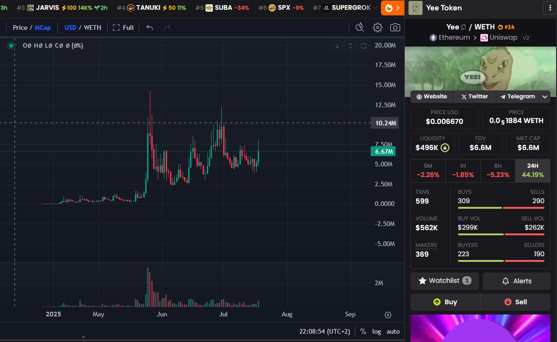Click the #14 trending flame badge
The width and height of the screenshot is (557, 342).
coord(506,27)
